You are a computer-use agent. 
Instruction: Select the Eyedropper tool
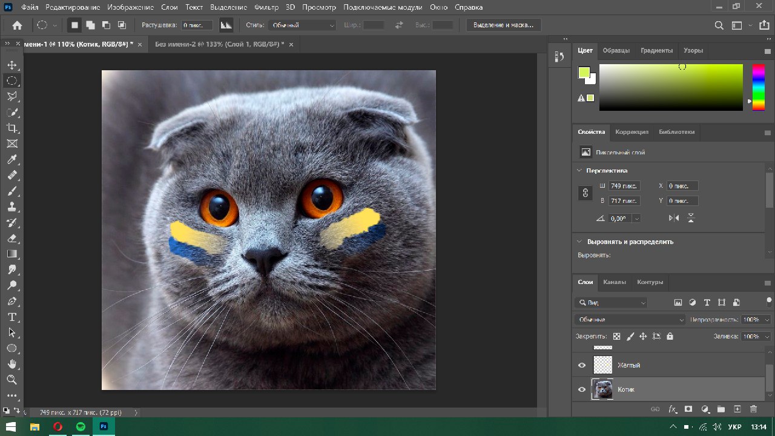coord(12,159)
